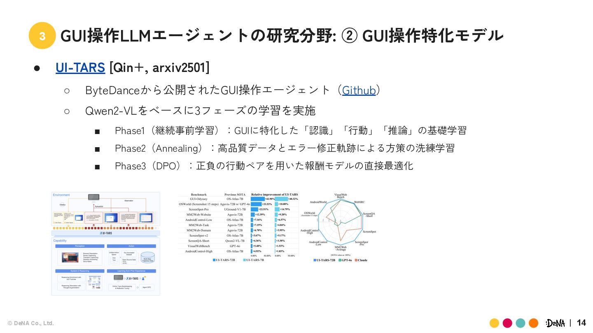This screenshot has height=333, width=593.
Task: Click the '[Qin+, arxiv2501]' citation text
Action: point(159,67)
